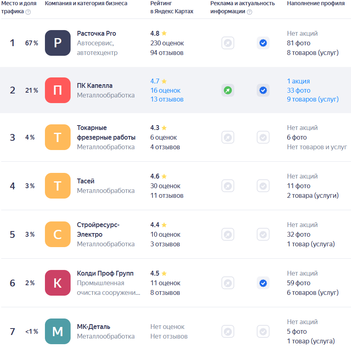Click the blue verified badge for Расточка Pro
351x349 pixels.
pos(263,43)
